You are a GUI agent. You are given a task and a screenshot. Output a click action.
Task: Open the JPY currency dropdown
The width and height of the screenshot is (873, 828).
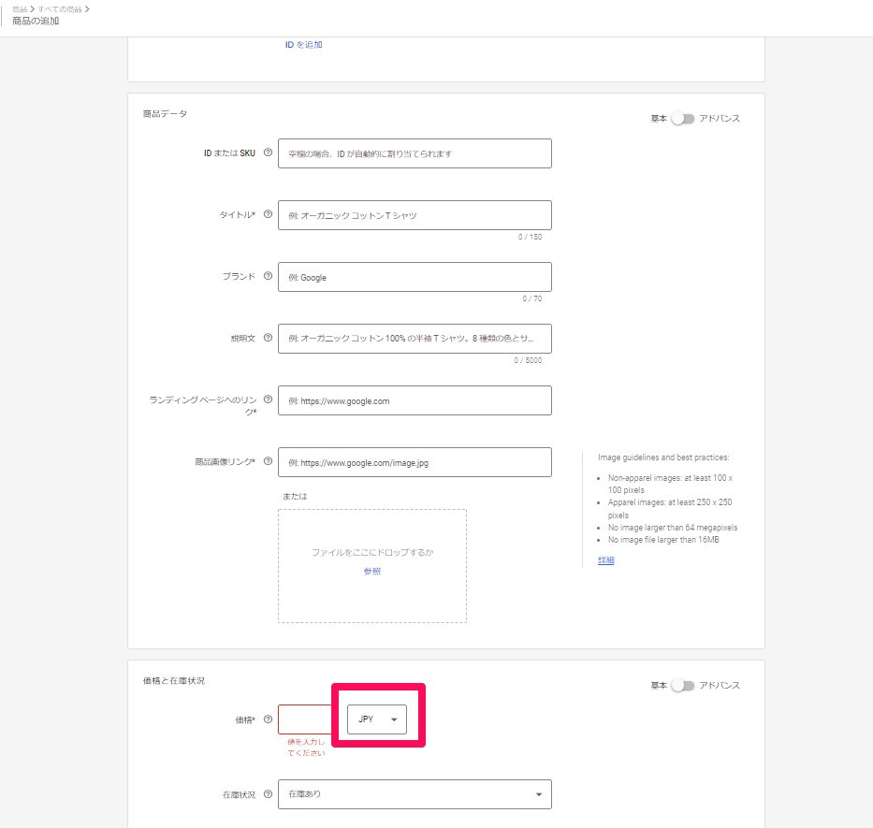point(377,719)
